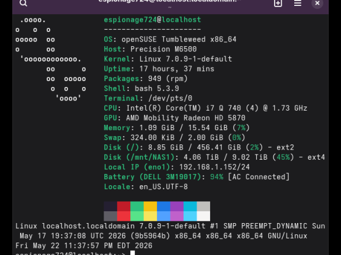Click the '[AC Connected]' battery status
Viewport: 341px width, 255px height.
[259, 177]
